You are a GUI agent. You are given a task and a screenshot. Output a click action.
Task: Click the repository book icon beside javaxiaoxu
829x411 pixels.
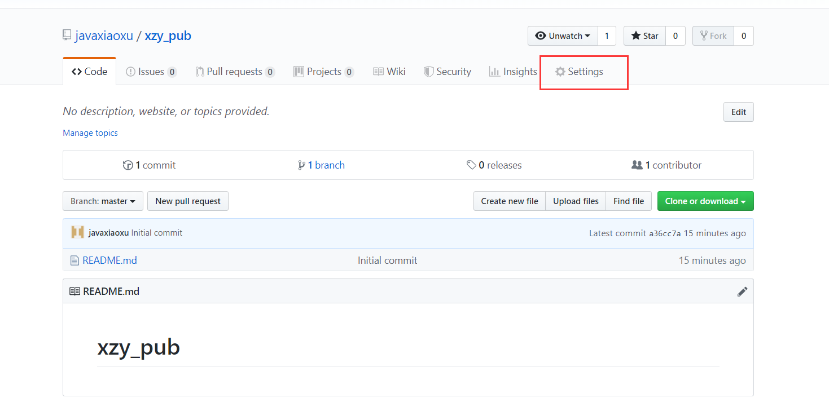click(67, 36)
